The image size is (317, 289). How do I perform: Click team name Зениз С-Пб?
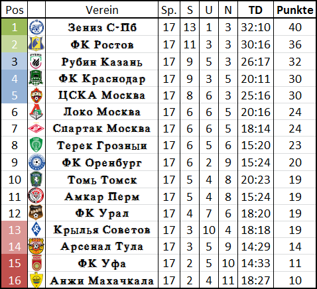click(102, 27)
